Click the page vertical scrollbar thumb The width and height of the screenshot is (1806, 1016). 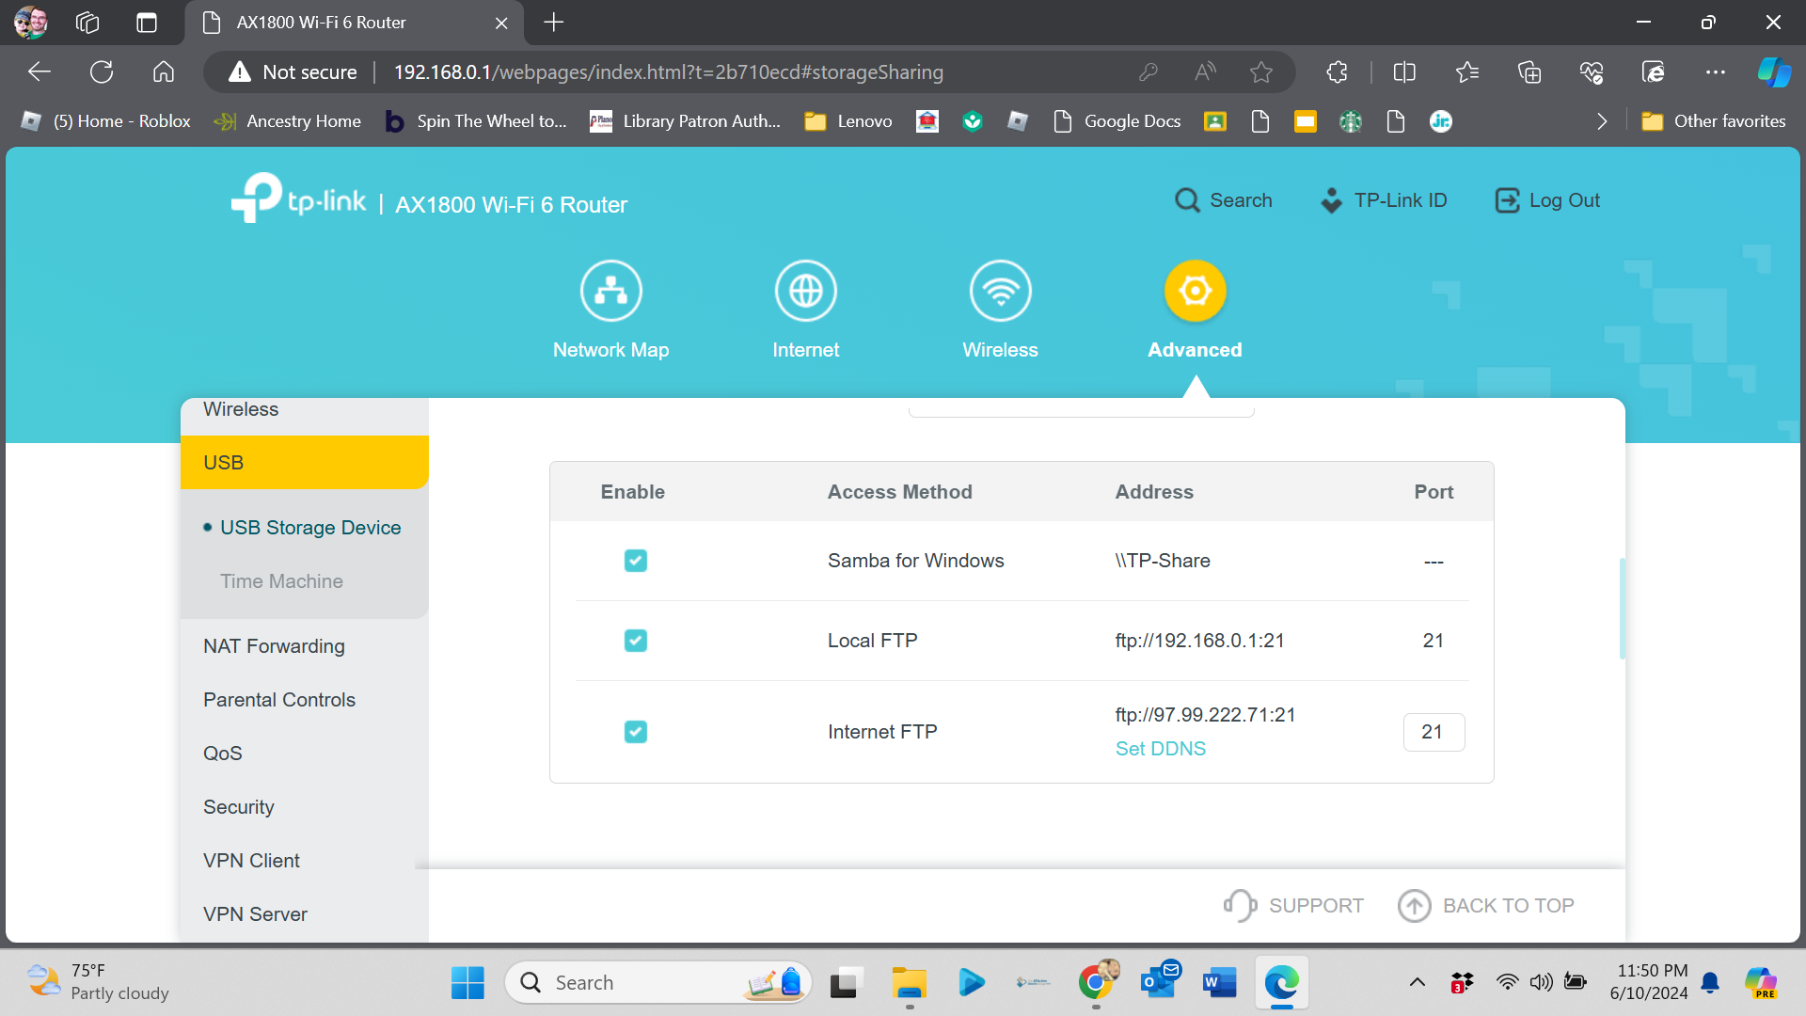click(x=1622, y=608)
